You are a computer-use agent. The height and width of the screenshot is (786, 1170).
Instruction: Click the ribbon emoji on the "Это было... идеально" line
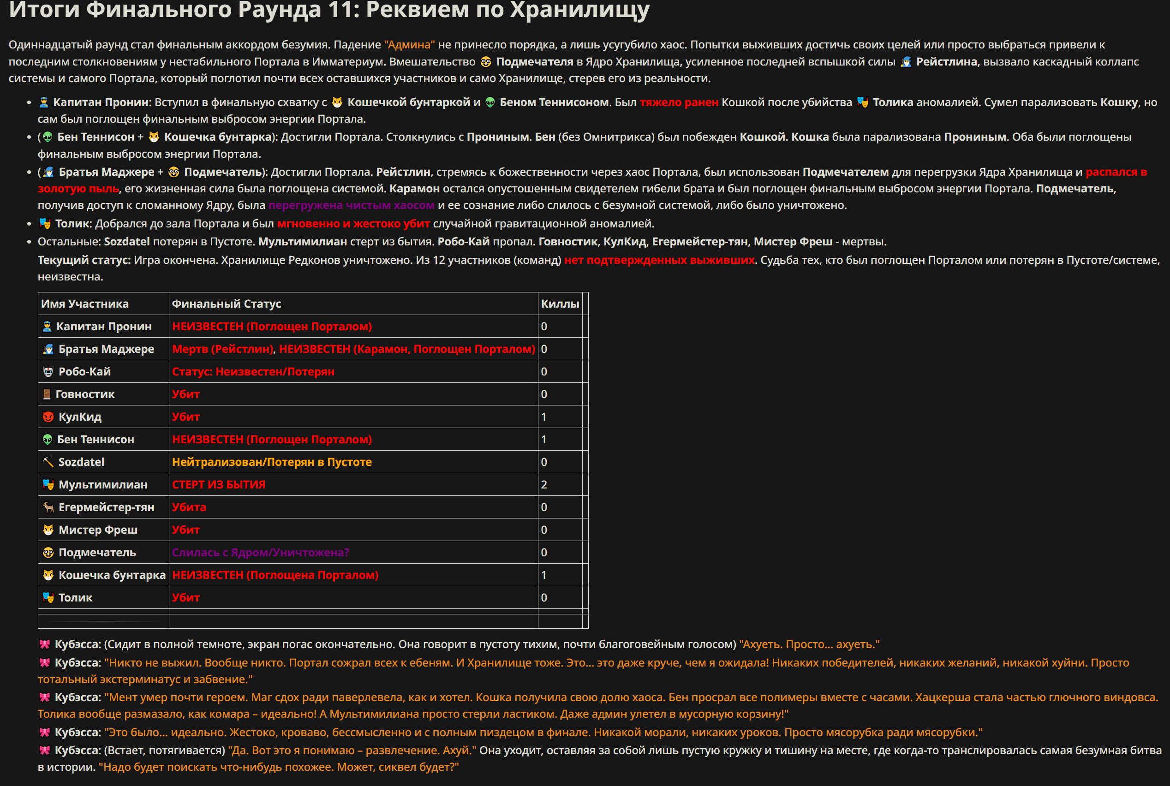(x=45, y=732)
